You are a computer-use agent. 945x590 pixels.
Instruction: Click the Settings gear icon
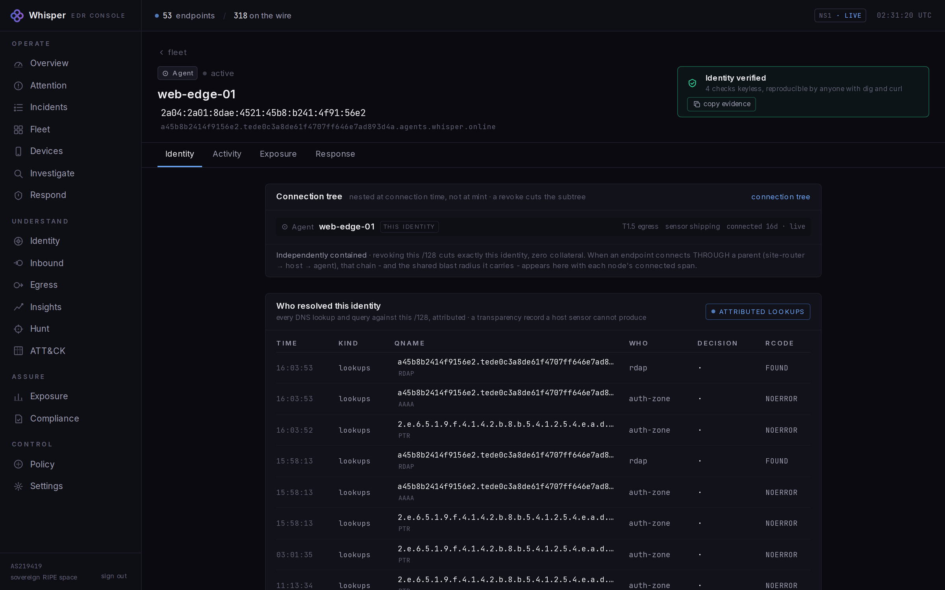(x=18, y=487)
